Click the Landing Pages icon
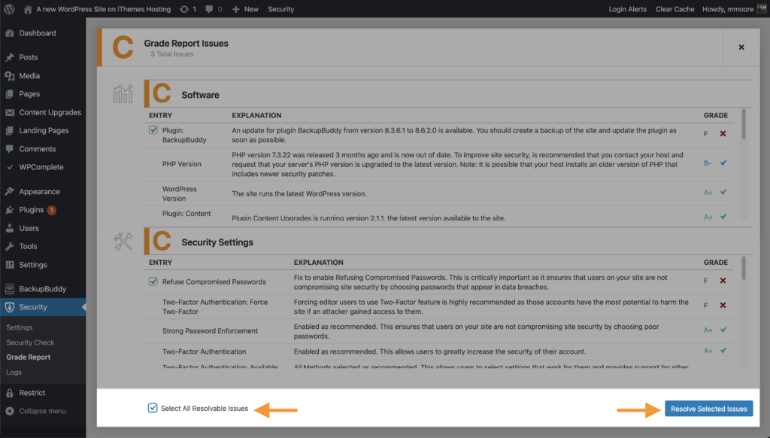The height and width of the screenshot is (438, 770). [10, 130]
